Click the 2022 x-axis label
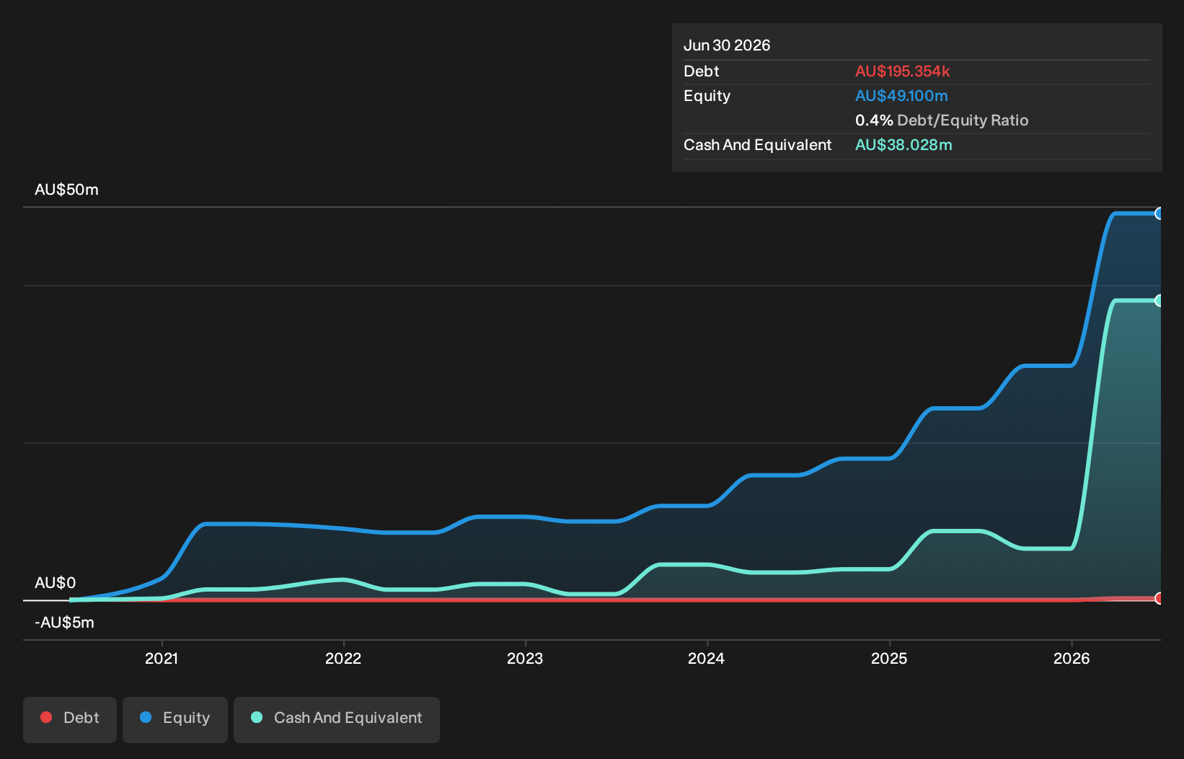This screenshot has width=1184, height=759. [343, 658]
